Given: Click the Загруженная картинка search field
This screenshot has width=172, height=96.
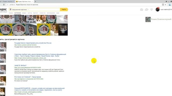Looking at the screenshot, I should 34,10.
